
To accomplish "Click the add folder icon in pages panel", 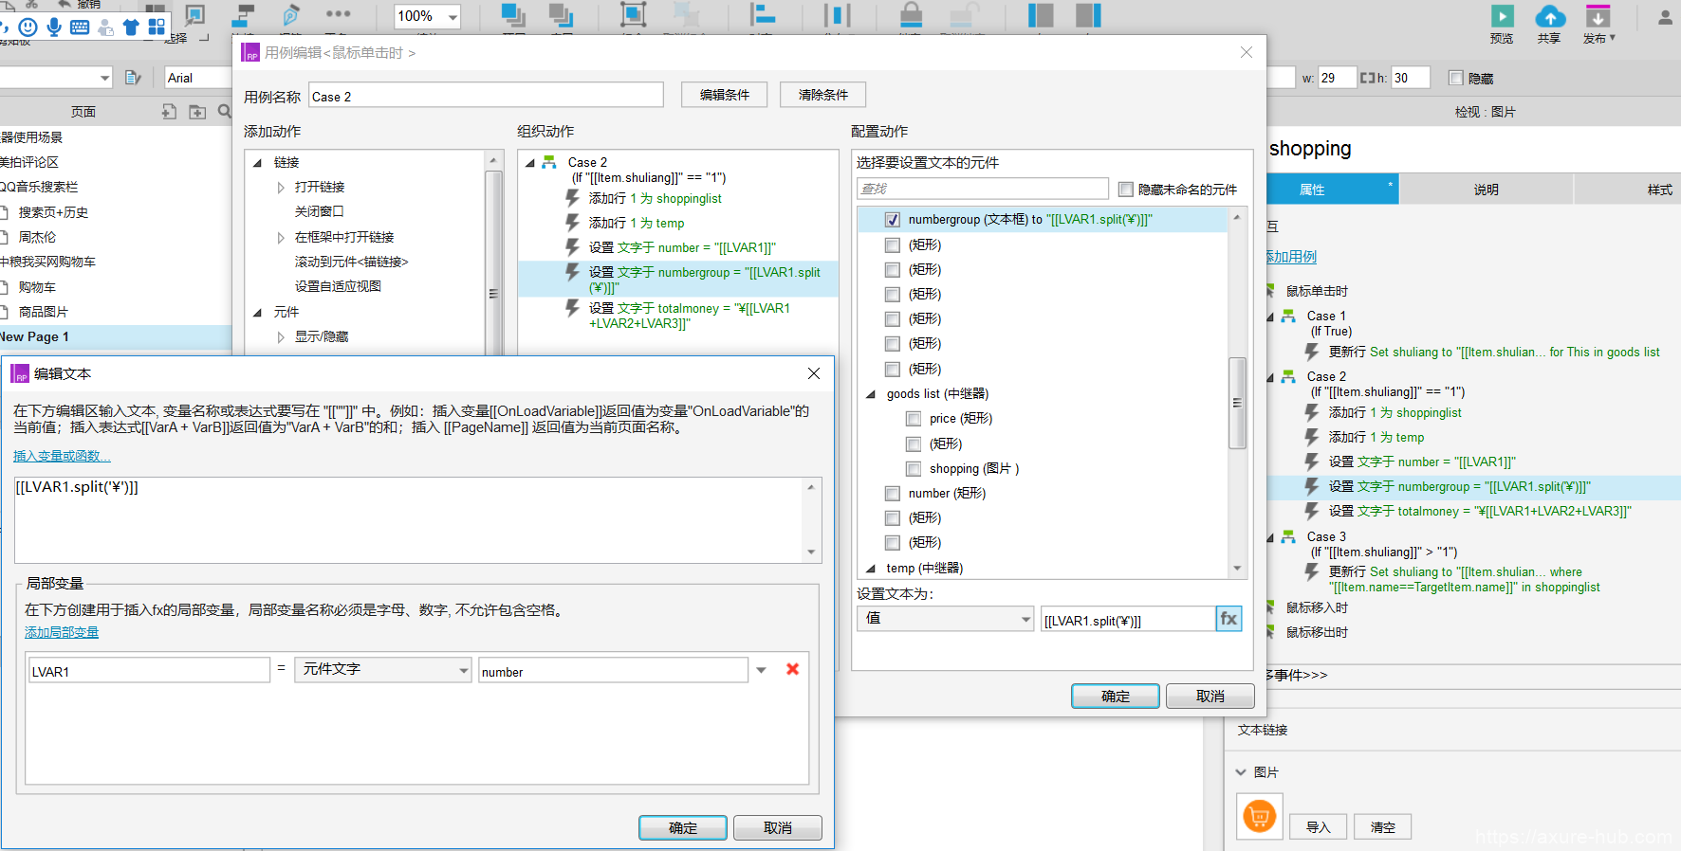I will (197, 112).
